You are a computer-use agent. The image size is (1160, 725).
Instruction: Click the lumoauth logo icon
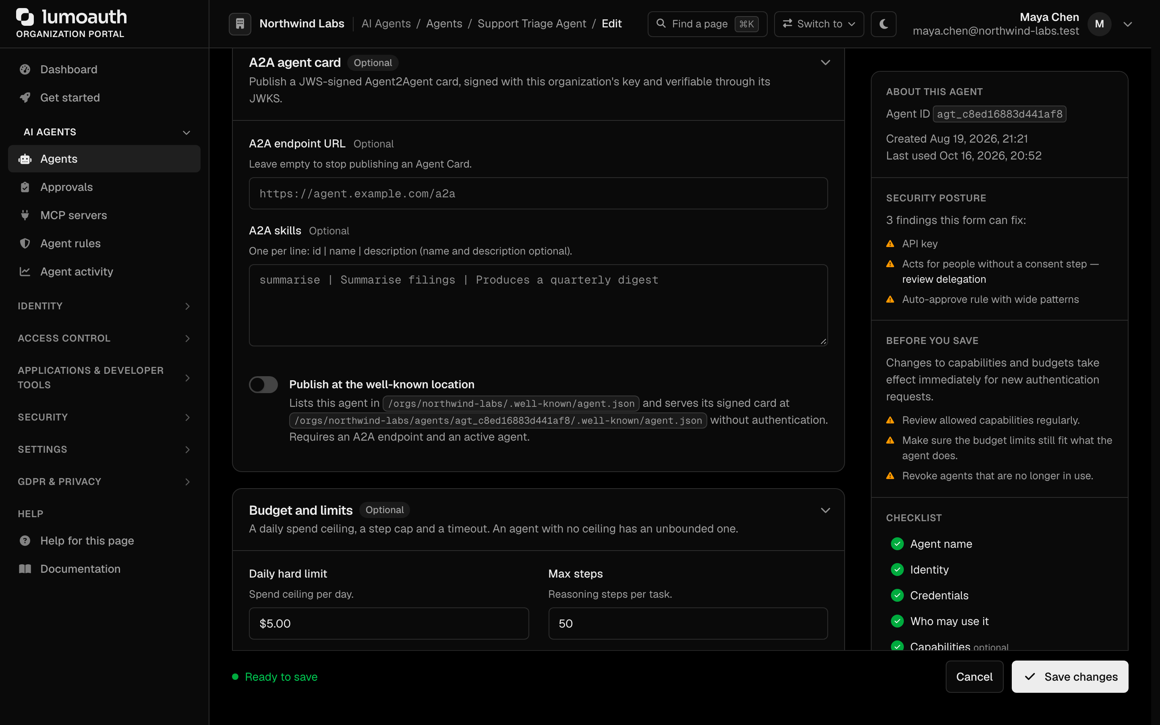pos(25,17)
